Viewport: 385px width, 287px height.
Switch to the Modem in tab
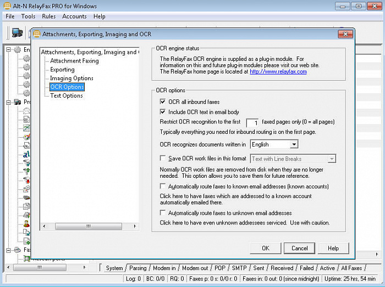tap(164, 268)
